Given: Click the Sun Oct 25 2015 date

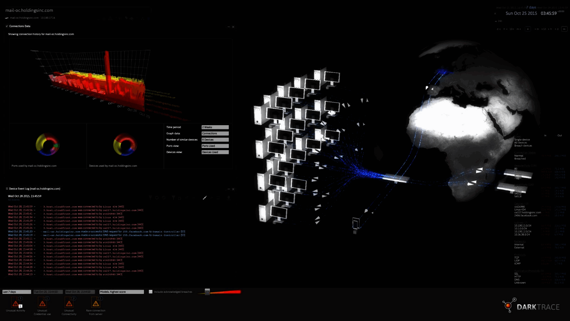Looking at the screenshot, I should point(521,14).
